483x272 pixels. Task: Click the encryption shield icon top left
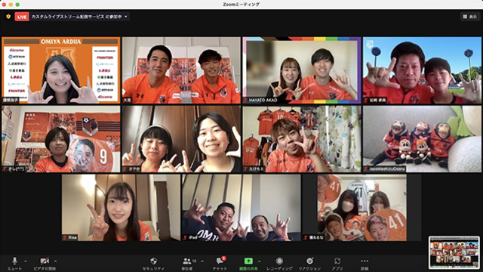[x=8, y=17]
